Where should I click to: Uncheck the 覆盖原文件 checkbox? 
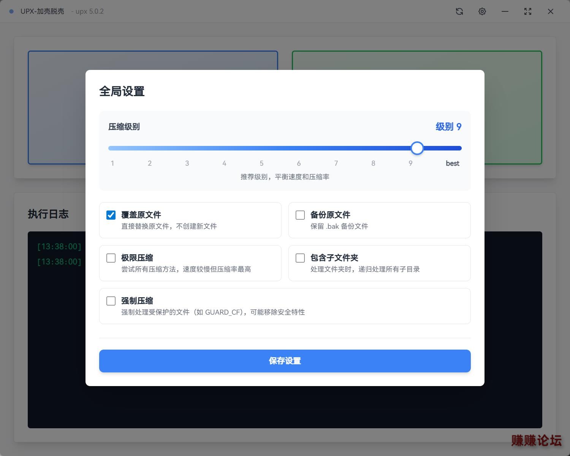pos(111,215)
